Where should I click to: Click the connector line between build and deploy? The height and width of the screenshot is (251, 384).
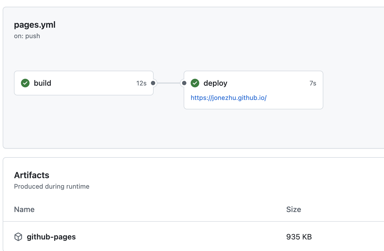click(x=169, y=83)
